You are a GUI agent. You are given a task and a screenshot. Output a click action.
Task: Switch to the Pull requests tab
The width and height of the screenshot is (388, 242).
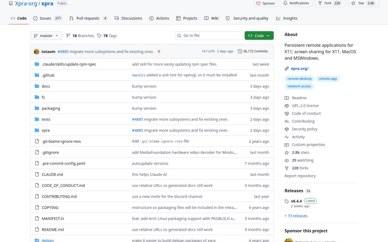[x=89, y=18]
